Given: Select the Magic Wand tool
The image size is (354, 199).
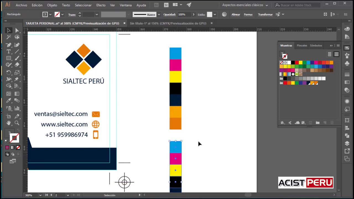Looking at the screenshot, I should pos(9,37).
